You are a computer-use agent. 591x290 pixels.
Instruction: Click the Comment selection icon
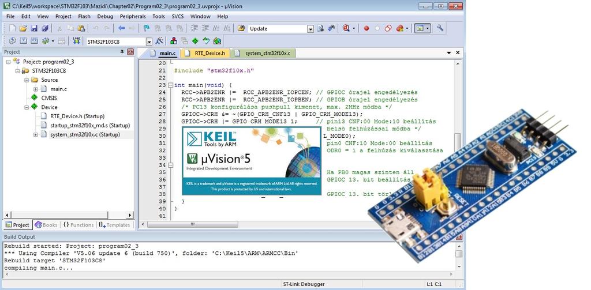(x=216, y=29)
